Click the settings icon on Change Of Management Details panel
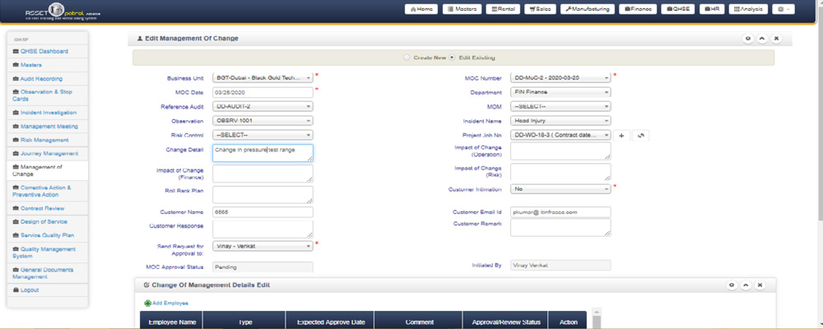The image size is (823, 329). pos(731,285)
